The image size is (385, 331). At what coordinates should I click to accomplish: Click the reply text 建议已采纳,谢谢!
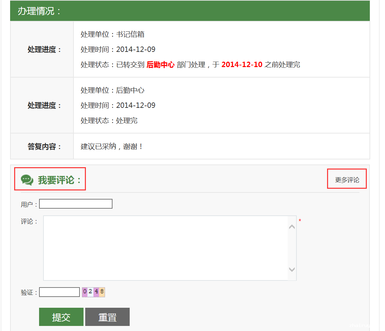[x=112, y=147]
